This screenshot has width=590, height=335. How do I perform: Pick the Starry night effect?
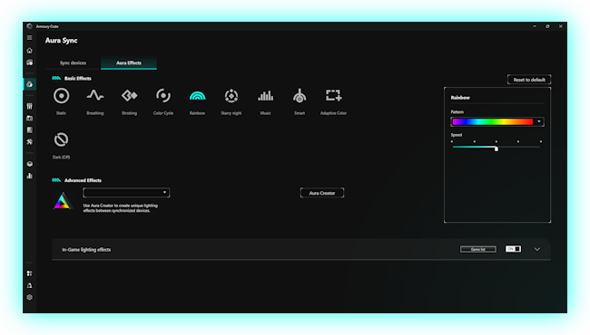click(x=231, y=96)
